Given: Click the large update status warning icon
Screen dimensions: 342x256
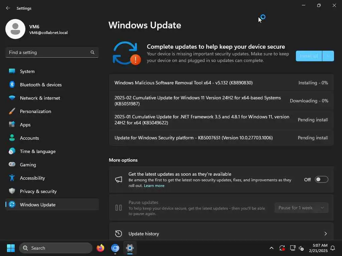Looking at the screenshot, I should 127,53.
